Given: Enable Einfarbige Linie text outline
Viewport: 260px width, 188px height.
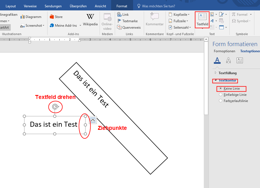Looking at the screenshot, I should pos(220,94).
